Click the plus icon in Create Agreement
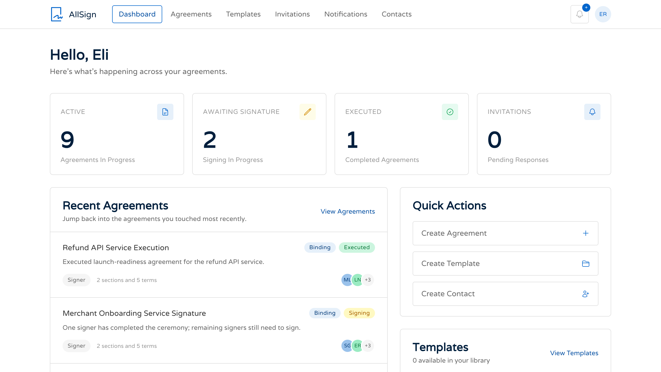Screen dimensions: 661x372 click(x=585, y=233)
